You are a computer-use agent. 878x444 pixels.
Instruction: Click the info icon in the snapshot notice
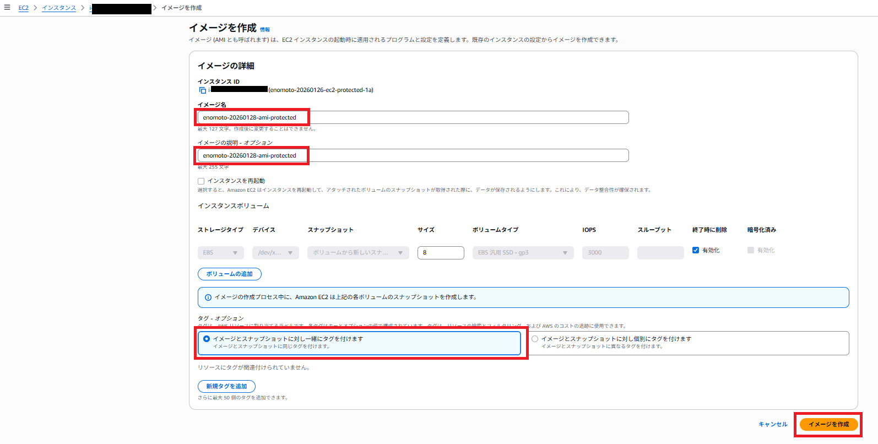(x=208, y=297)
